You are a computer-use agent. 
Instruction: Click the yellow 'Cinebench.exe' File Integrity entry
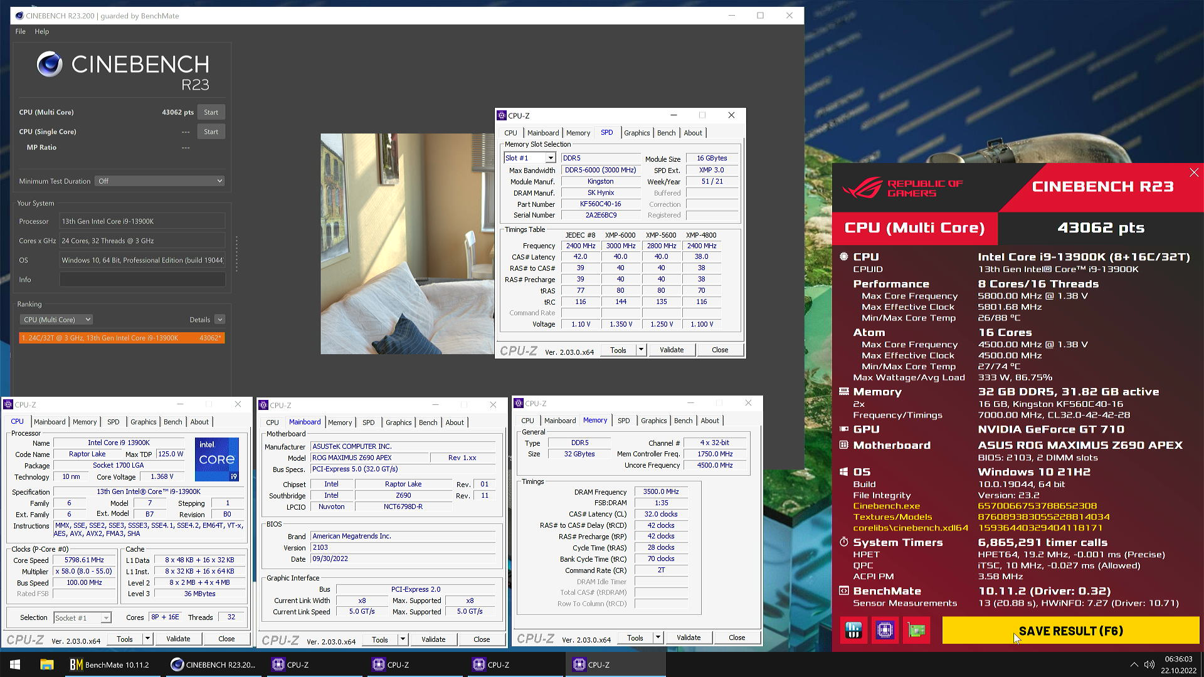(x=887, y=506)
